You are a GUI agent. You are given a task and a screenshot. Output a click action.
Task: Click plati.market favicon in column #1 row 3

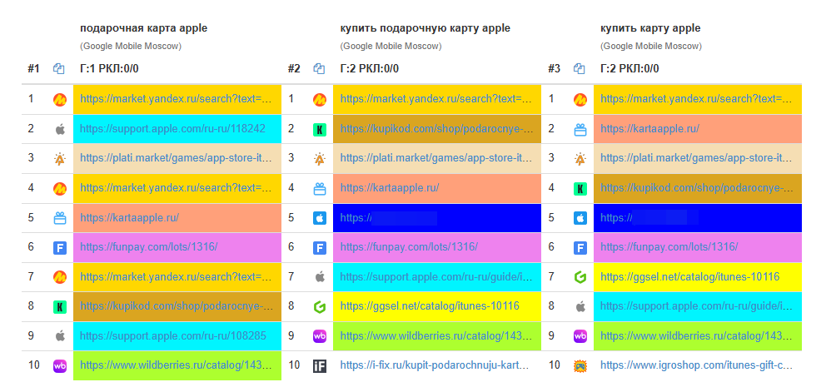[x=60, y=159]
